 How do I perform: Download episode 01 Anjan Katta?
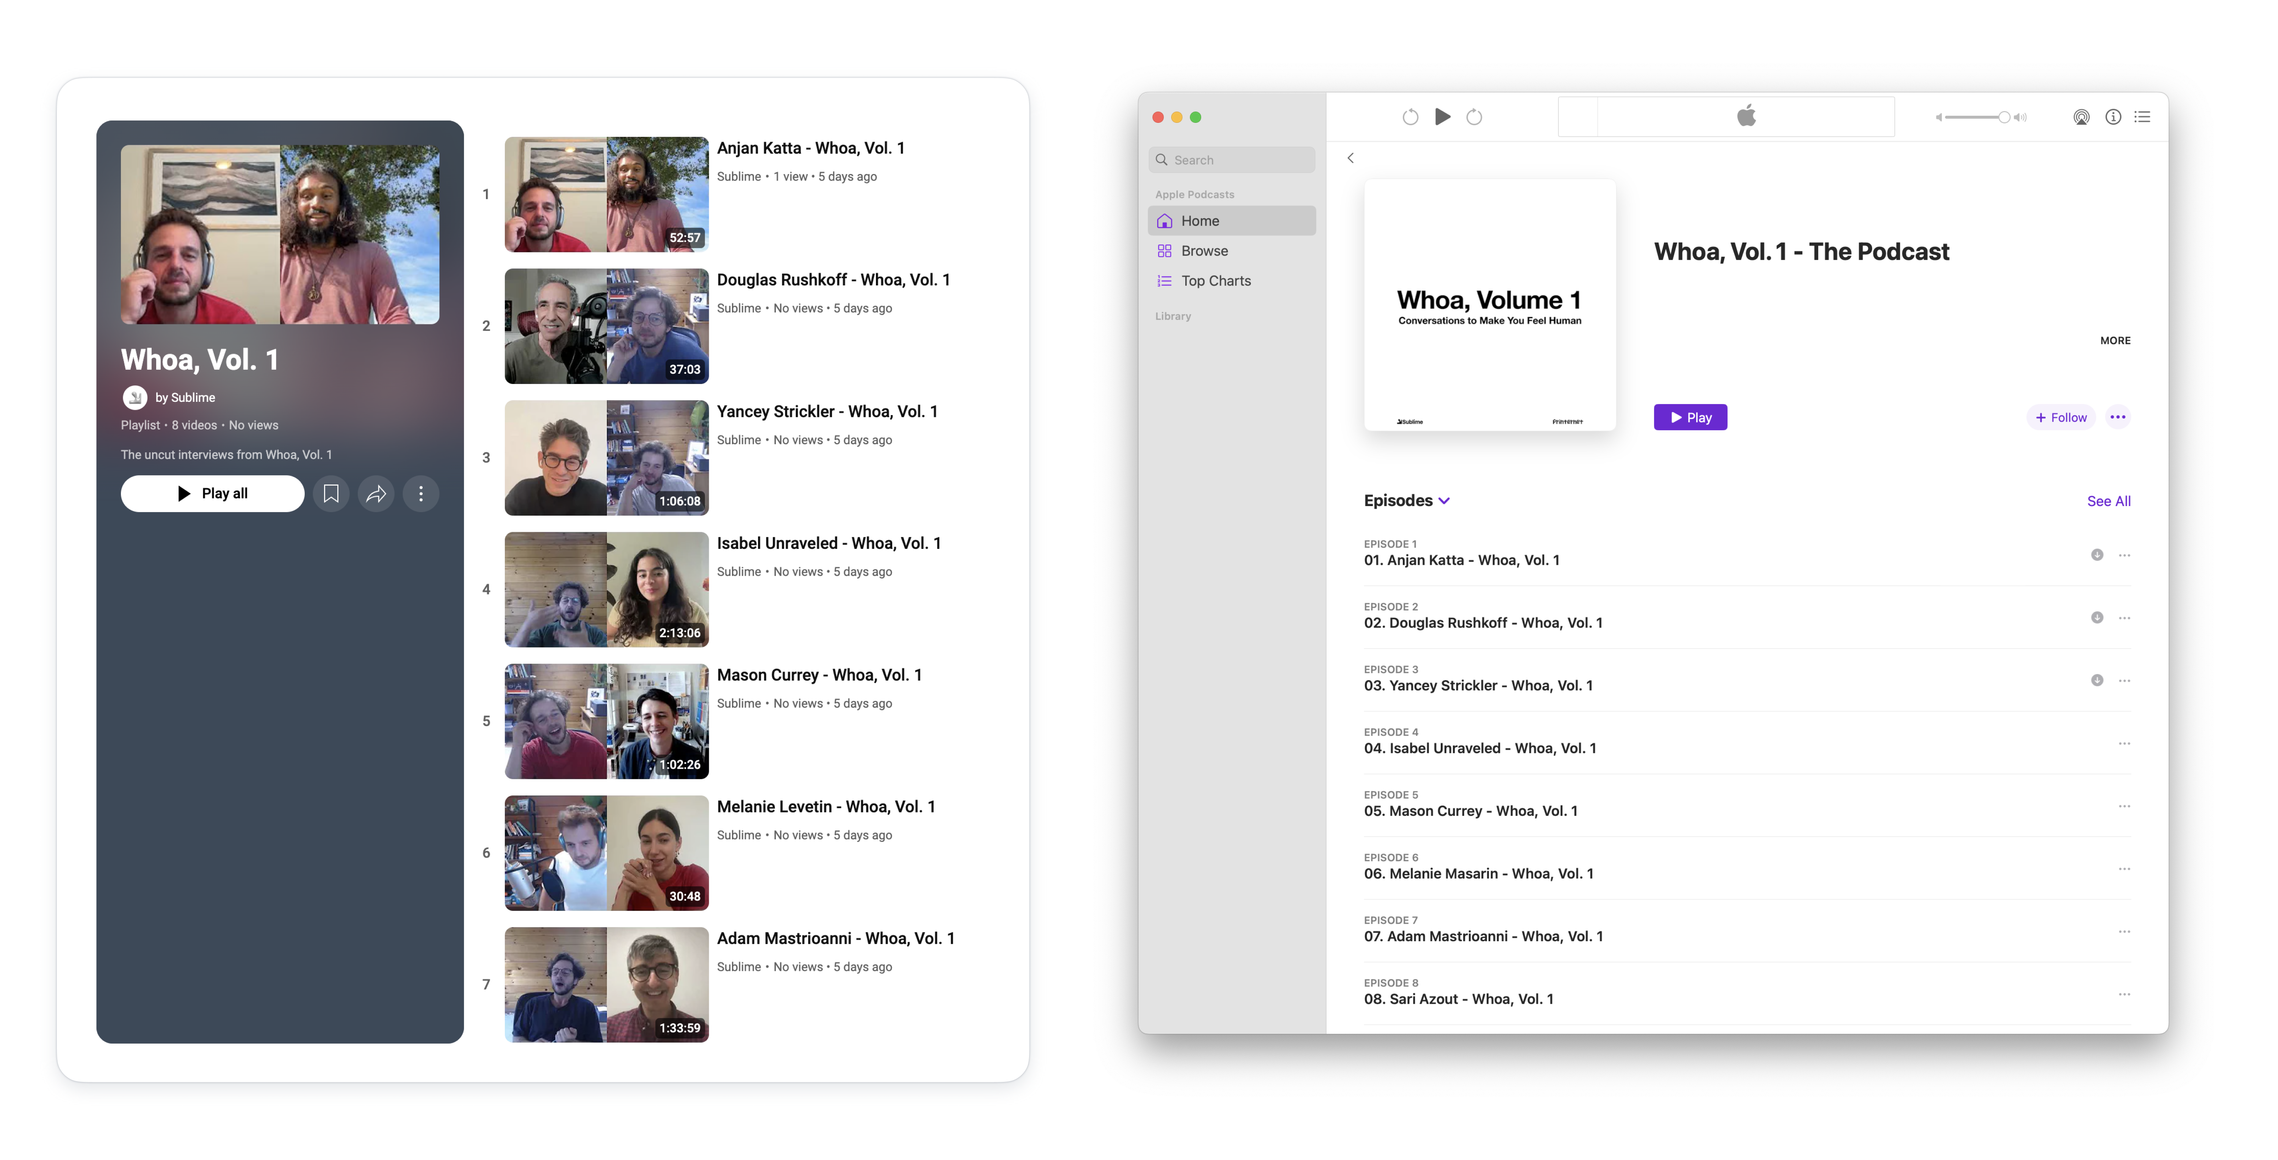click(2097, 555)
